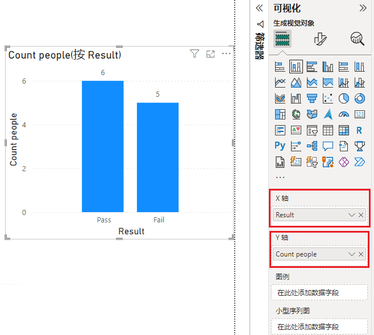The height and width of the screenshot is (335, 374).
Task: Select the gauge visual
Action: tap(344, 114)
